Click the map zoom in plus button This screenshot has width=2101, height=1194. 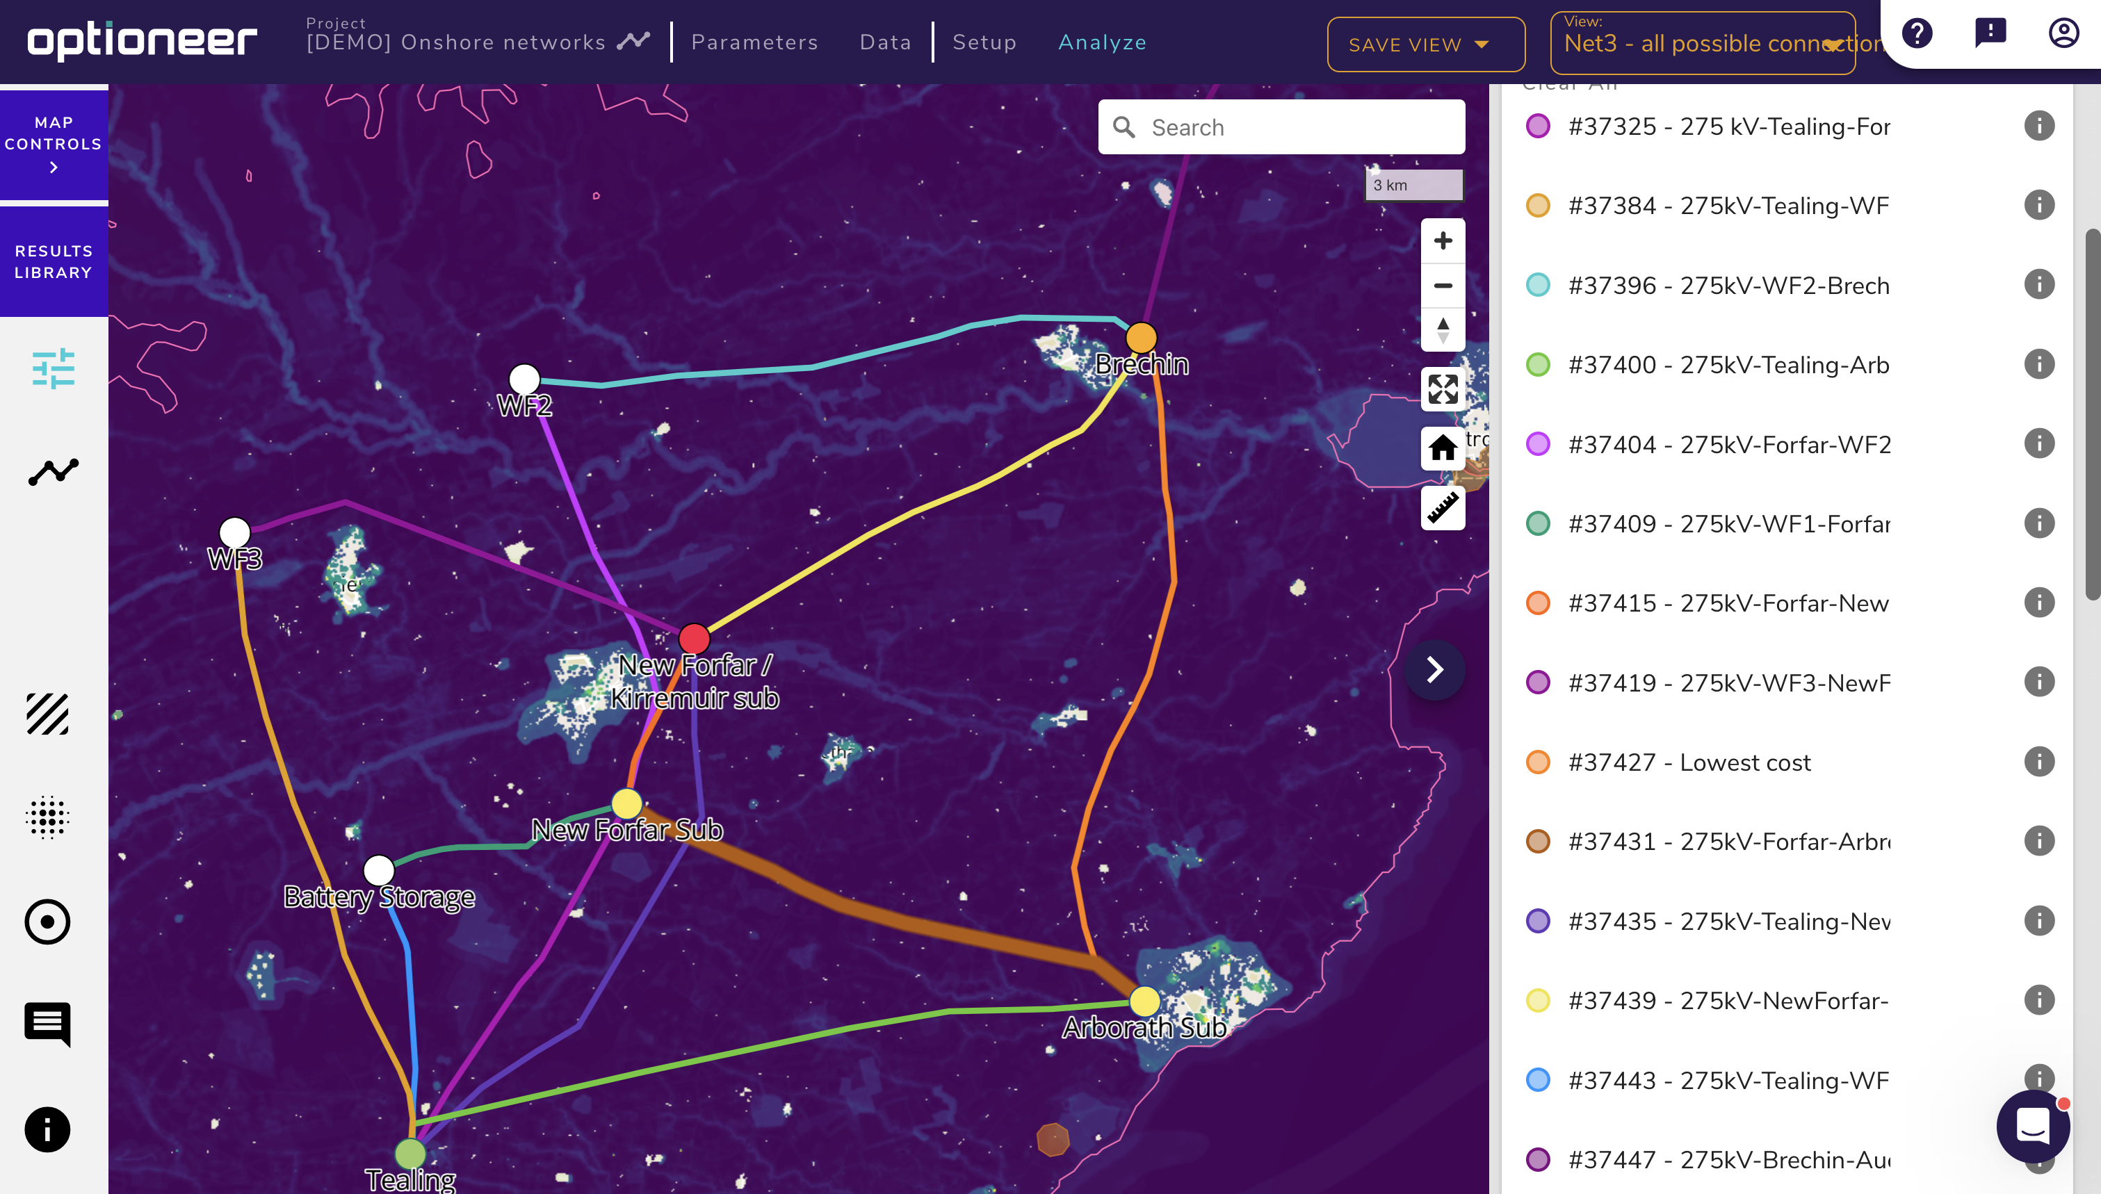pos(1443,240)
